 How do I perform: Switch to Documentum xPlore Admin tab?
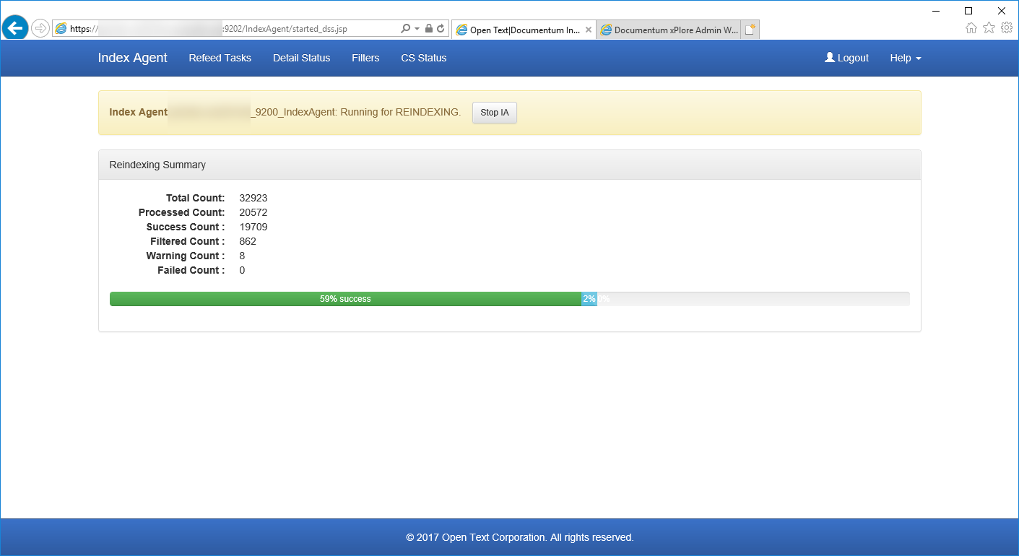coord(669,30)
